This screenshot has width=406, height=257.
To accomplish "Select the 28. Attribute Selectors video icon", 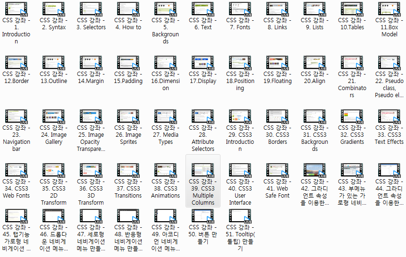I will pyautogui.click(x=203, y=116).
